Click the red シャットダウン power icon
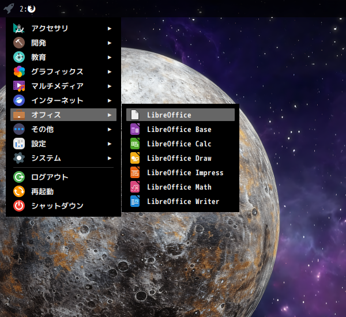 tap(19, 206)
